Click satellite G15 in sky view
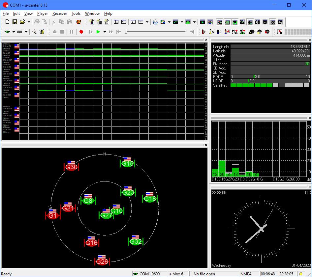Screen dimensions: 312x277 [x=127, y=163]
